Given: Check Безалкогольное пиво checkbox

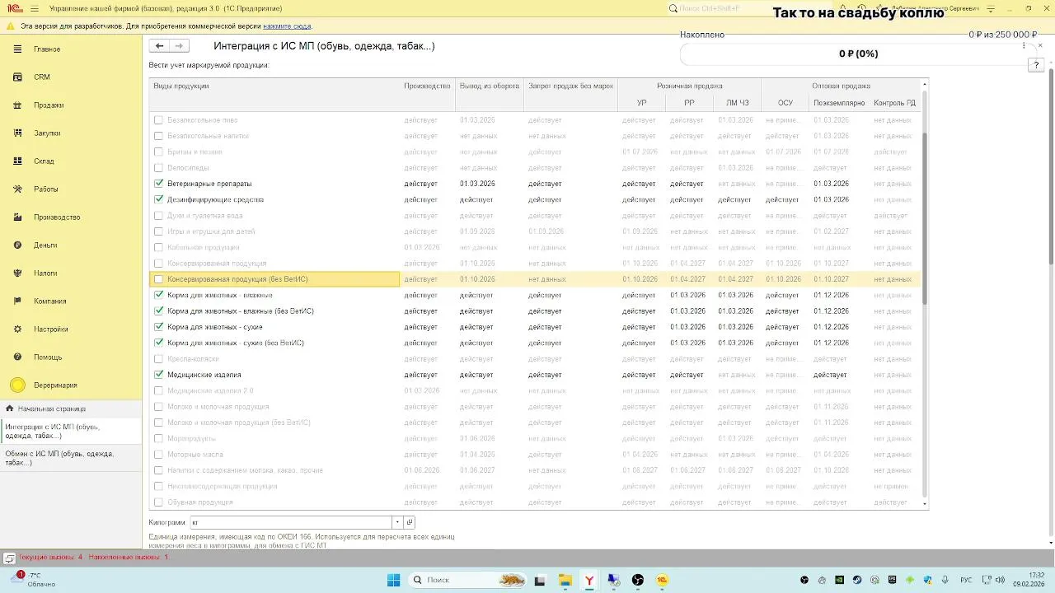Looking at the screenshot, I should pyautogui.click(x=159, y=120).
